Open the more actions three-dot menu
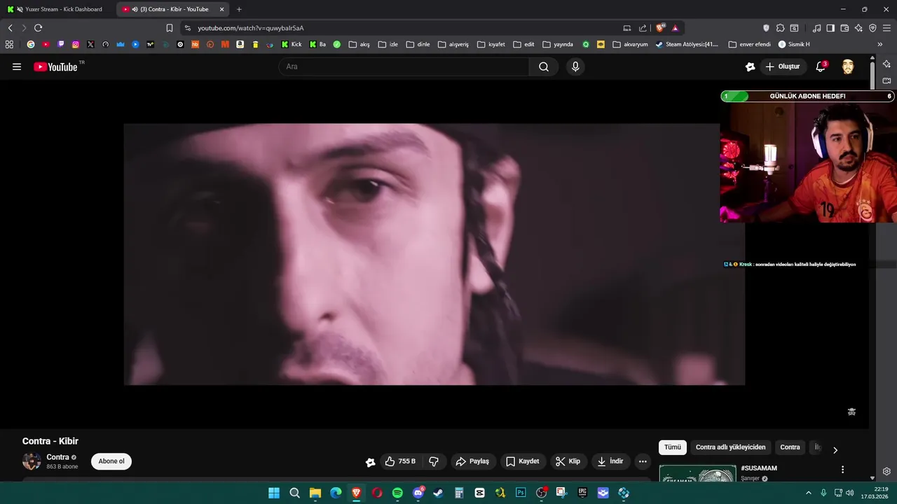This screenshot has width=897, height=504. (x=643, y=461)
